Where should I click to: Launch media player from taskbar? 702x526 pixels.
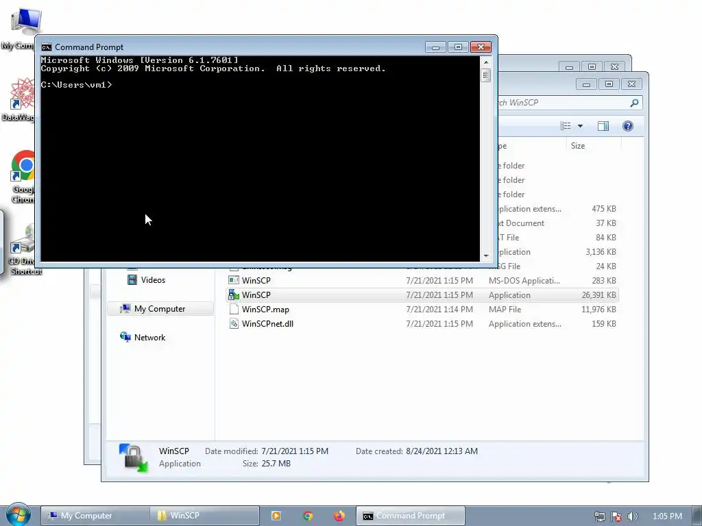point(276,516)
